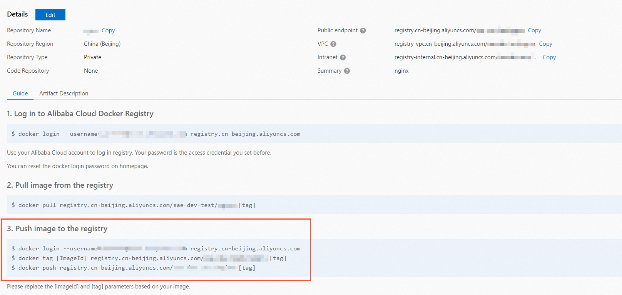
Task: Click the Repository Region label
Action: [30, 44]
